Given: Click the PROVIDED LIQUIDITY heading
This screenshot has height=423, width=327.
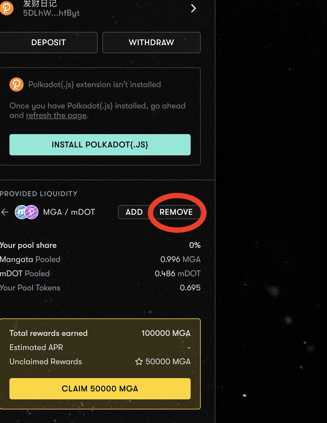Looking at the screenshot, I should pyautogui.click(x=39, y=194).
